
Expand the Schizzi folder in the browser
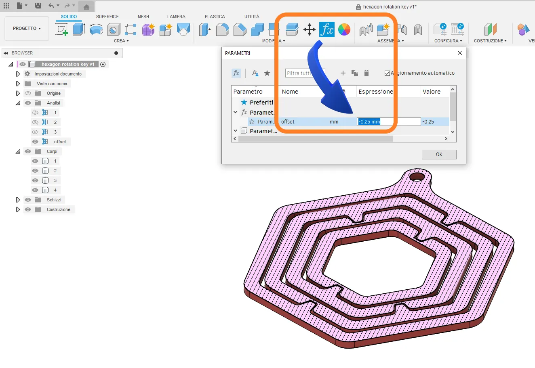click(18, 199)
